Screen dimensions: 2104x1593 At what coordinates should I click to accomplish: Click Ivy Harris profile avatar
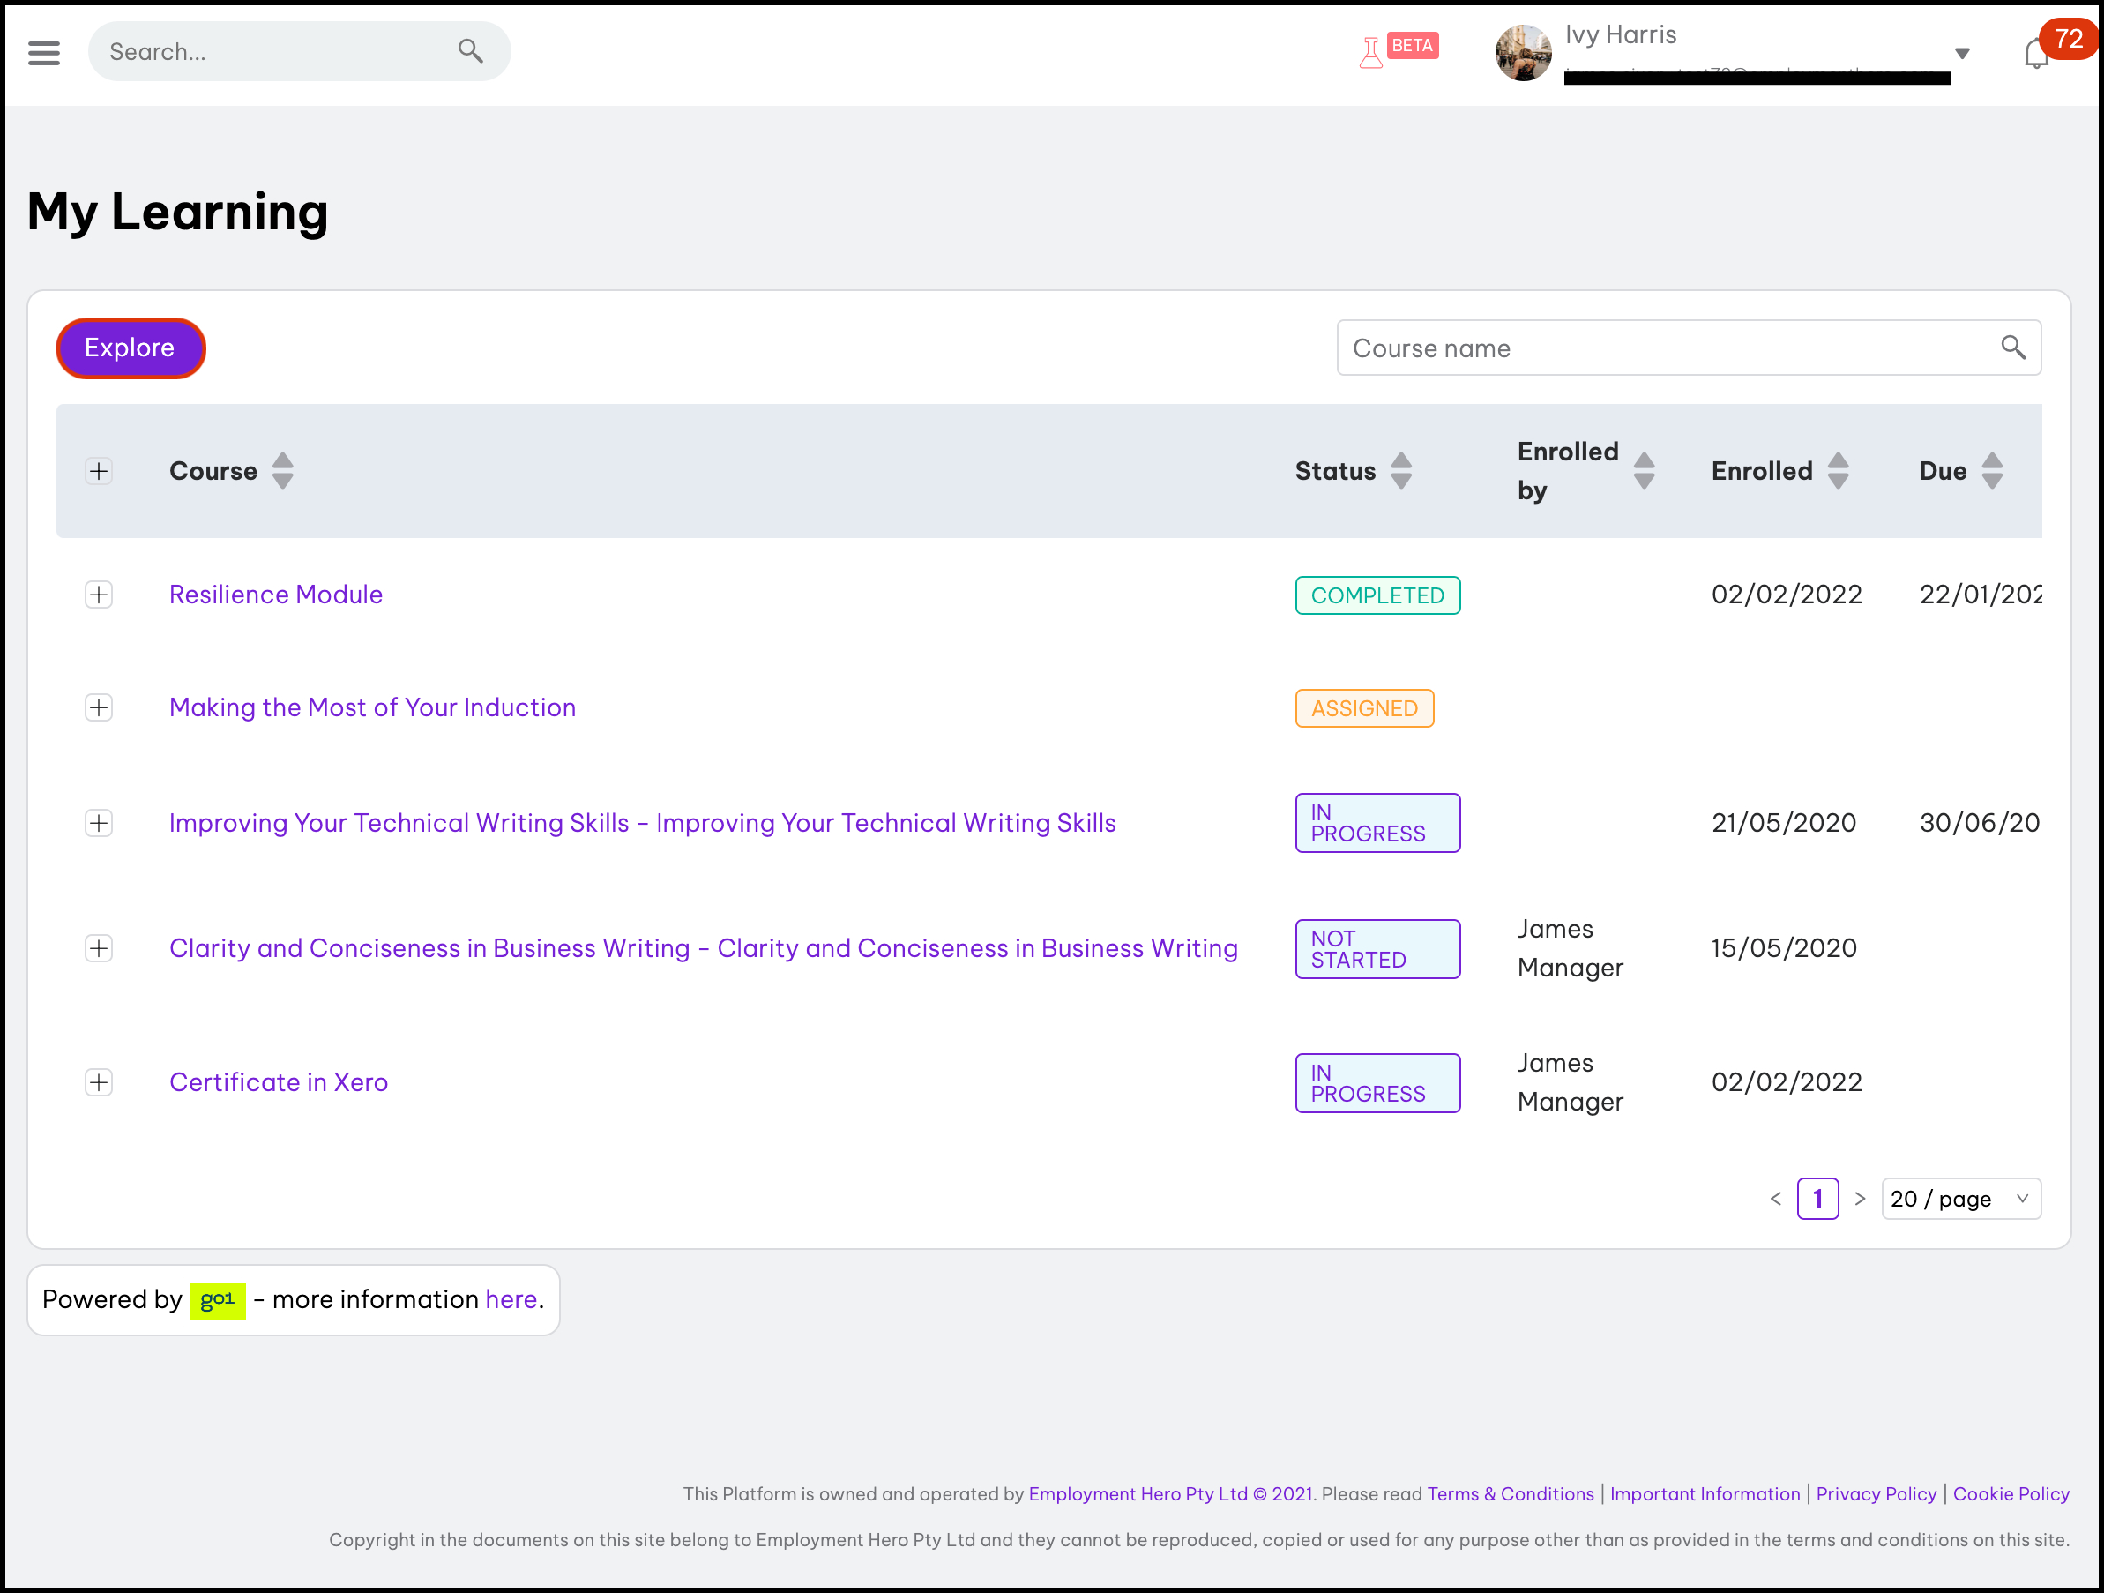[x=1523, y=53]
